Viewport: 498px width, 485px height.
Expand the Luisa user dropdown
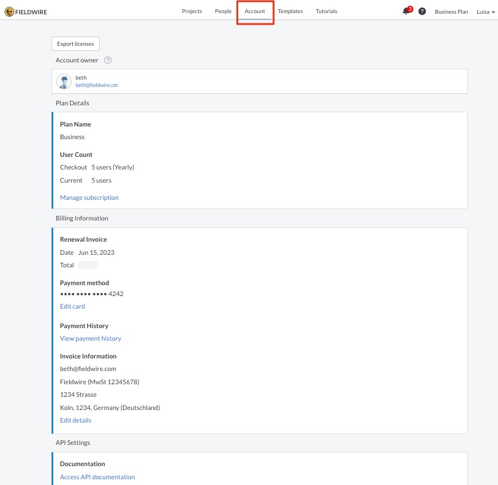coord(485,11)
